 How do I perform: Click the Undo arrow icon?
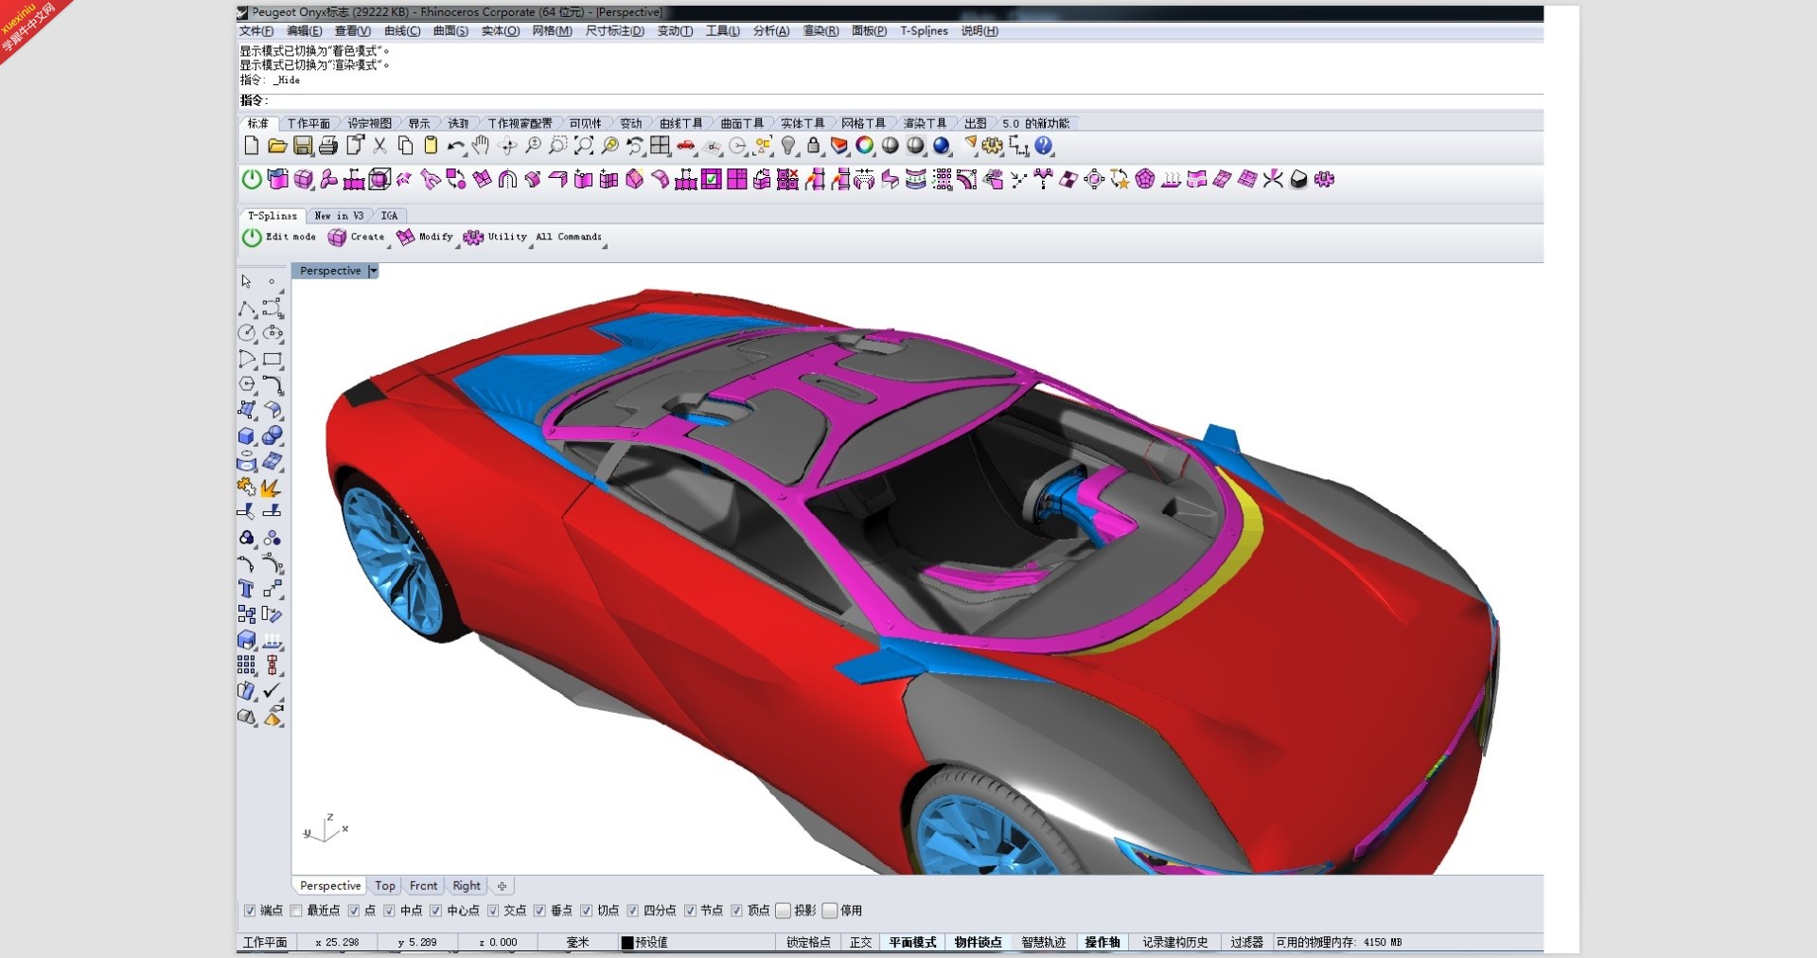click(456, 146)
